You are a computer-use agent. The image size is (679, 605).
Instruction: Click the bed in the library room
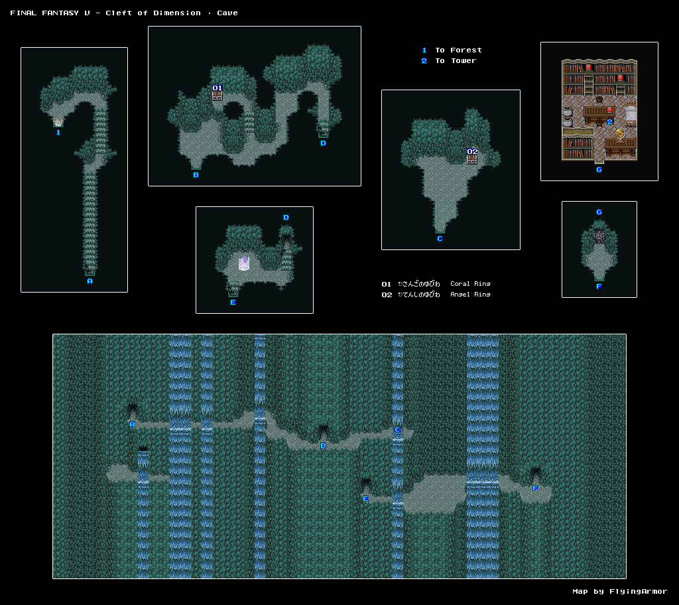pos(631,114)
